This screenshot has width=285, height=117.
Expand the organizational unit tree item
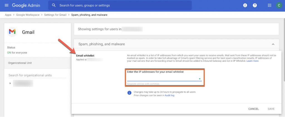(10, 83)
